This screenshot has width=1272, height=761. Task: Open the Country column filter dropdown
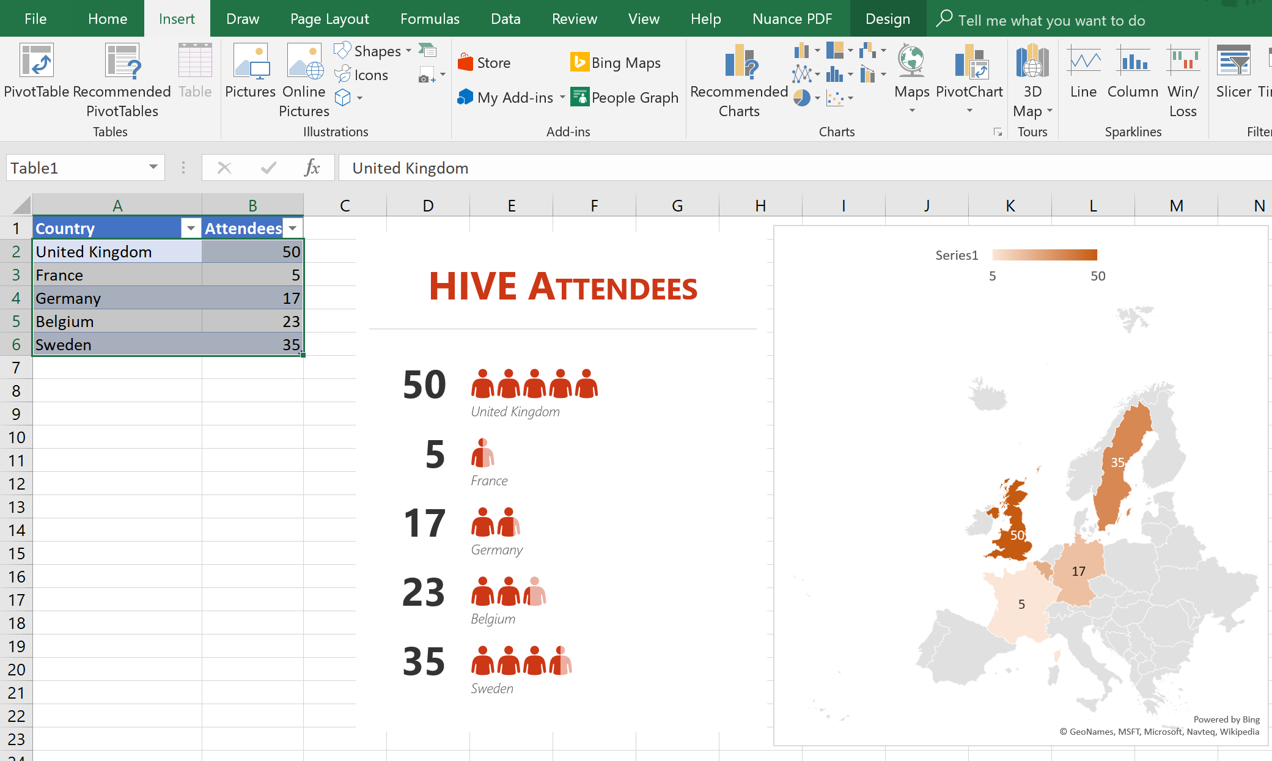tap(191, 229)
